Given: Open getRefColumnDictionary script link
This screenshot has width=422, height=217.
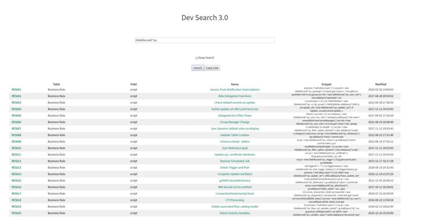Looking at the screenshot, I should coord(234,181).
